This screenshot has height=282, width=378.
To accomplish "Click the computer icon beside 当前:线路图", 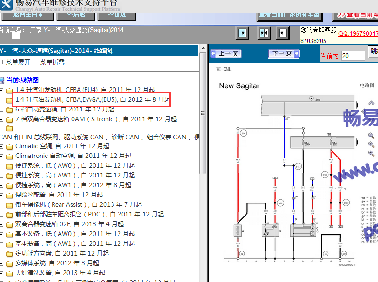I will point(2,80).
